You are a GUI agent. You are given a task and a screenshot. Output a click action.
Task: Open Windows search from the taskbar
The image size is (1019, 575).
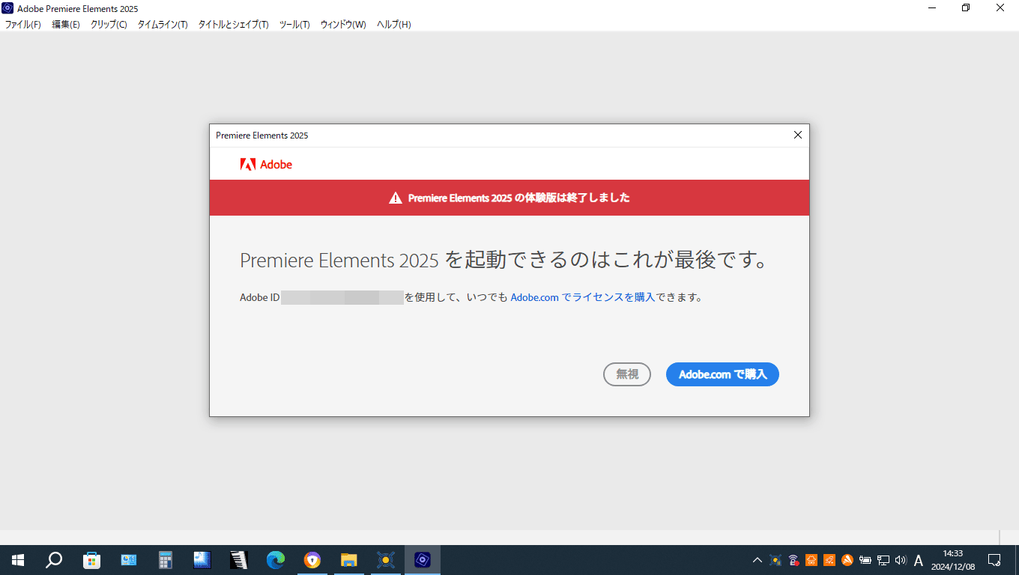pyautogui.click(x=54, y=560)
